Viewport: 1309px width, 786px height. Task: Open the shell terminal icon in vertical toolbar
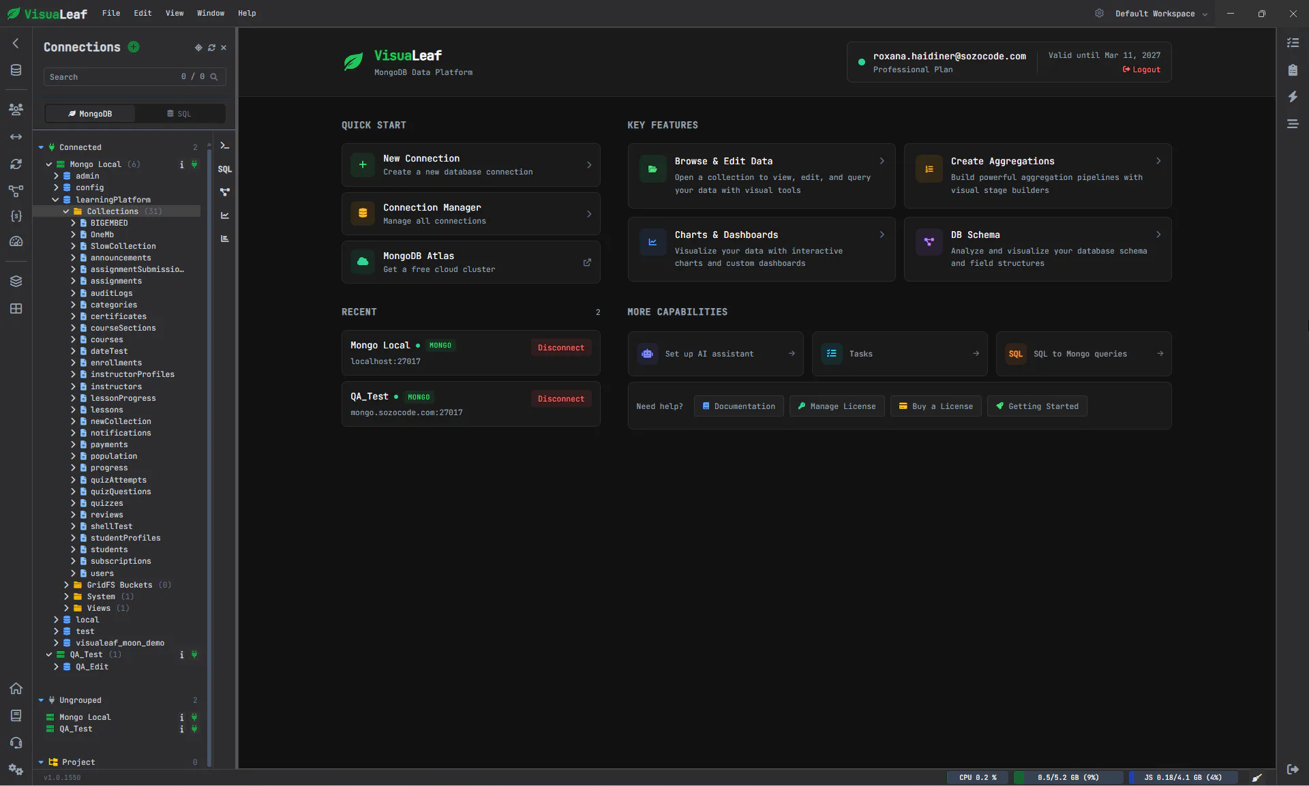coord(224,146)
